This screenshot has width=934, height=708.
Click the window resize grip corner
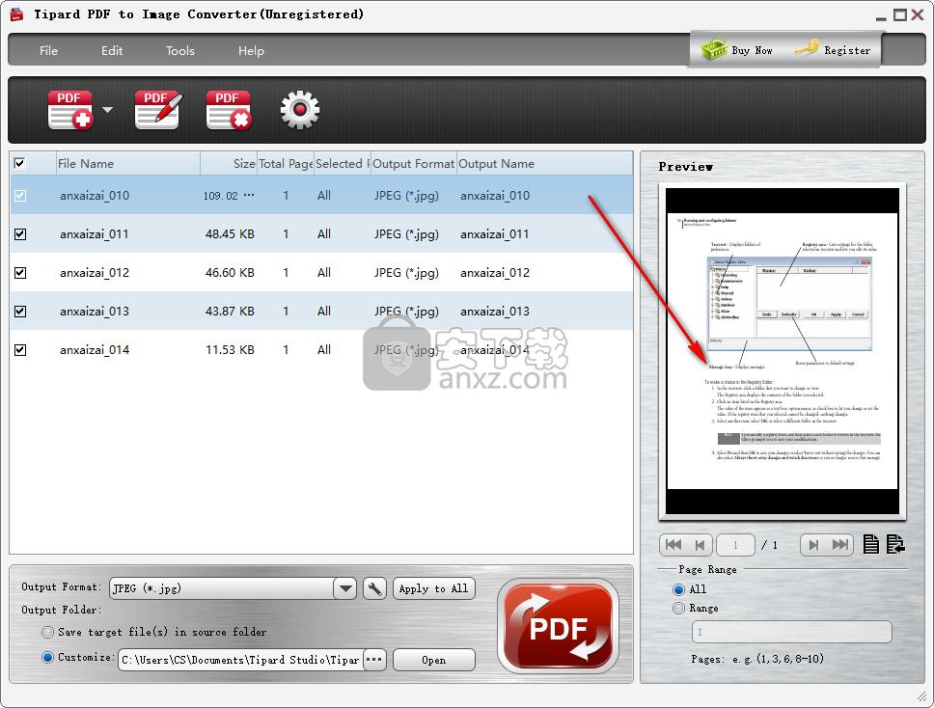click(x=922, y=697)
